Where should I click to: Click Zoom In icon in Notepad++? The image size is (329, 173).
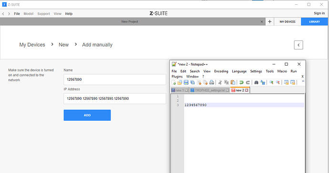click(271, 82)
